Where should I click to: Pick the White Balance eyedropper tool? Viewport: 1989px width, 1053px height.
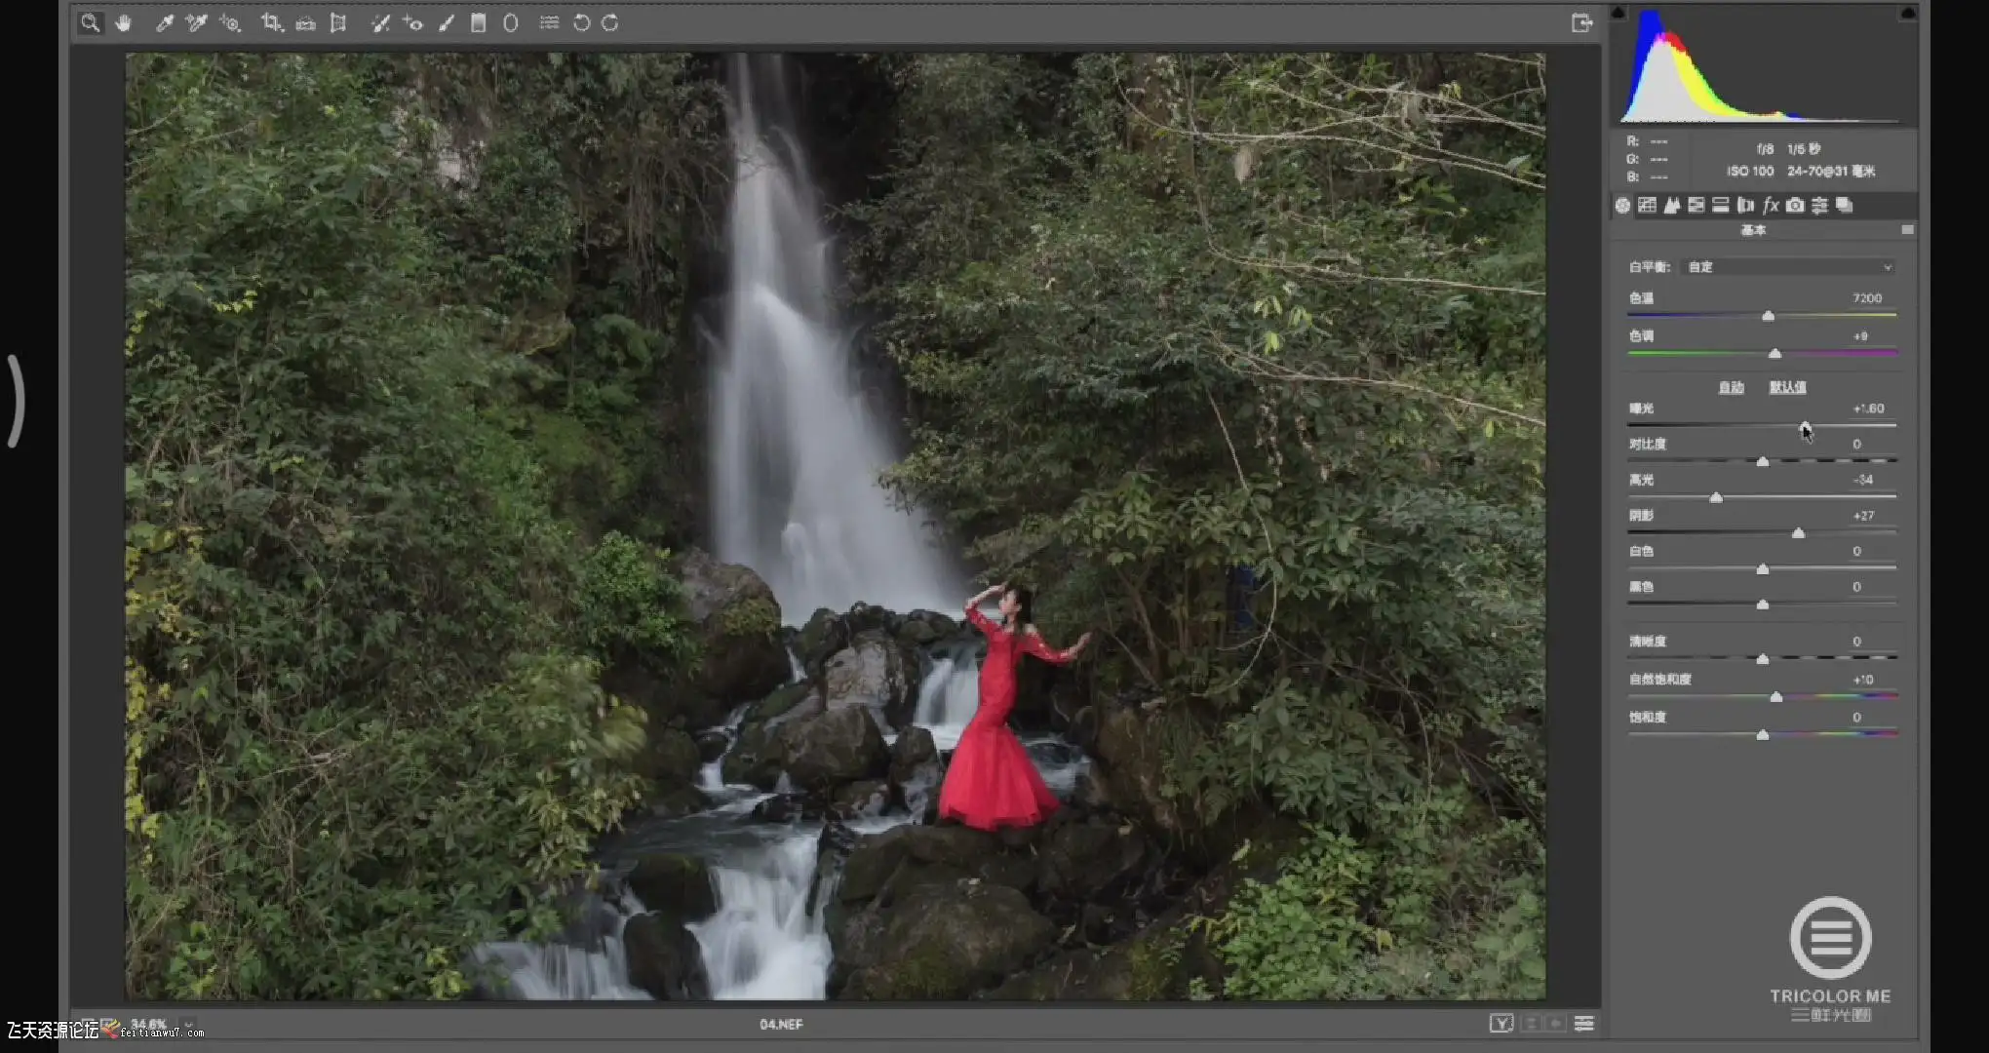click(x=165, y=22)
